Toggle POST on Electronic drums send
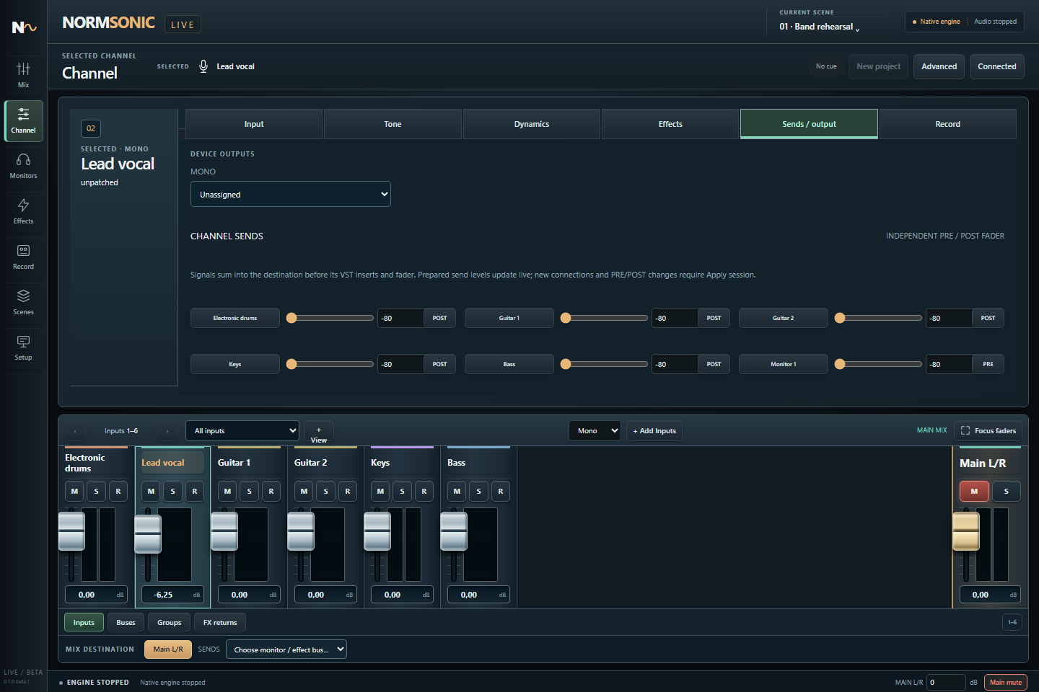This screenshot has height=692, width=1039. [439, 318]
